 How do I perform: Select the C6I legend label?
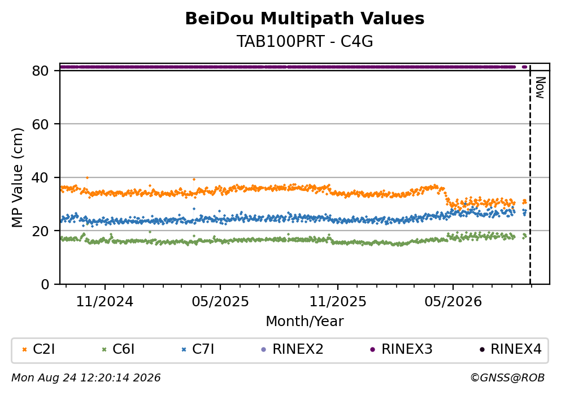pyautogui.click(x=123, y=349)
